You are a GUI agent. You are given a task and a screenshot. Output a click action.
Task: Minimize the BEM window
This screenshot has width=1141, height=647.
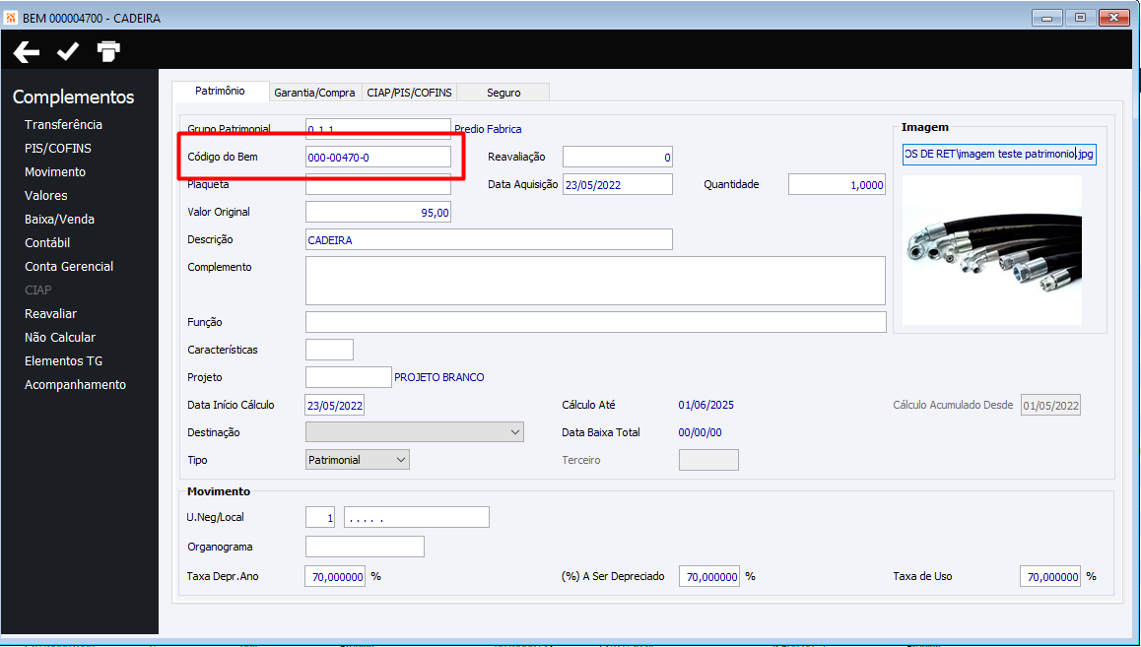tap(1046, 18)
